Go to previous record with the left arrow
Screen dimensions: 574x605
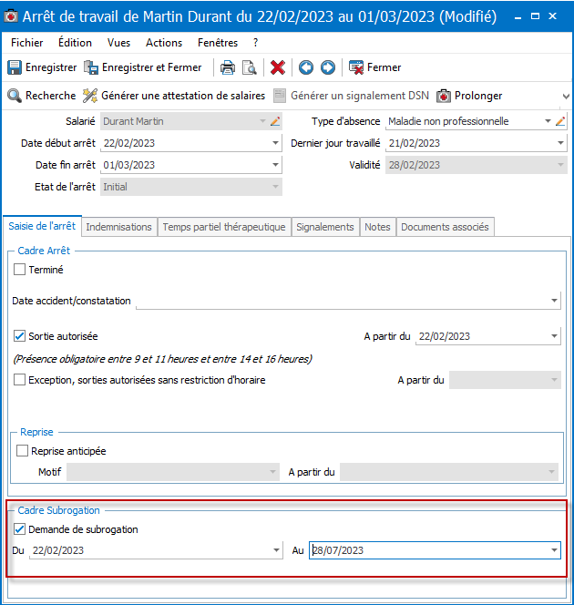[306, 67]
